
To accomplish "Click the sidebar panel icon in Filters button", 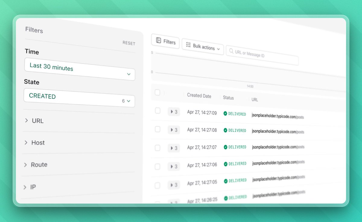I will [158, 40].
